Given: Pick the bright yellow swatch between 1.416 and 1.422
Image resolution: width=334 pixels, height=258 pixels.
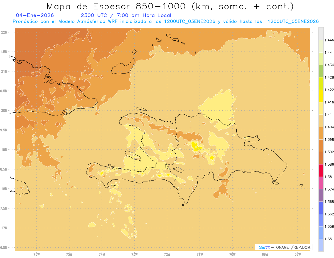Looking at the screenshot, I should (x=321, y=96).
